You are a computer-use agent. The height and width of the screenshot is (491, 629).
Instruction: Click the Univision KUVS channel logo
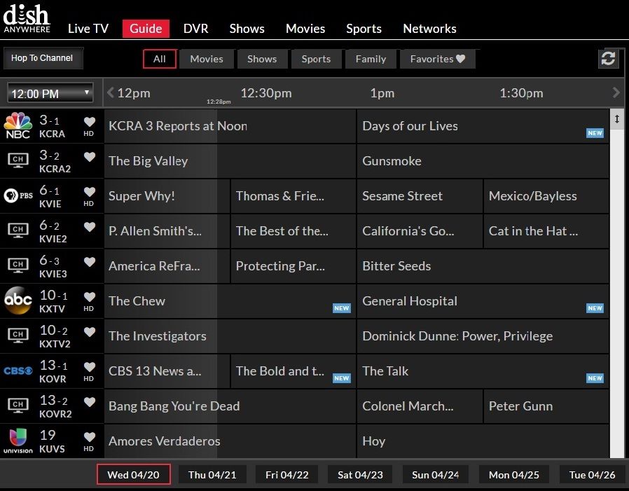point(18,441)
